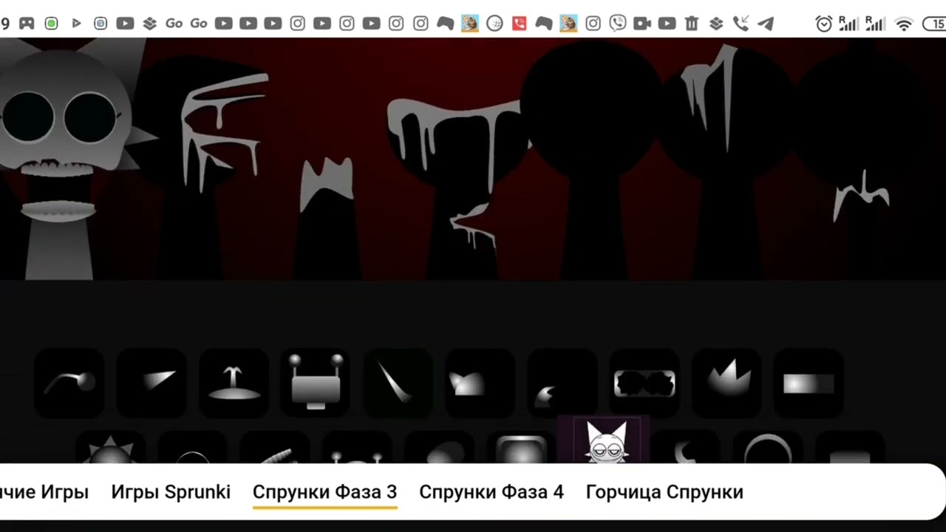This screenshot has width=946, height=532.
Task: Open the Игры Sprunki tab
Action: pos(171,491)
